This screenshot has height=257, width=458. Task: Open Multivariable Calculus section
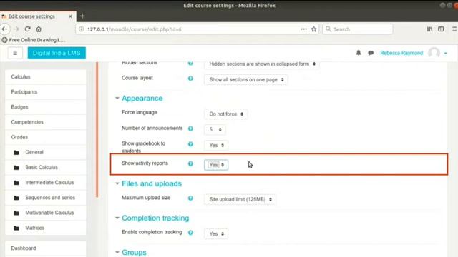tap(49, 213)
